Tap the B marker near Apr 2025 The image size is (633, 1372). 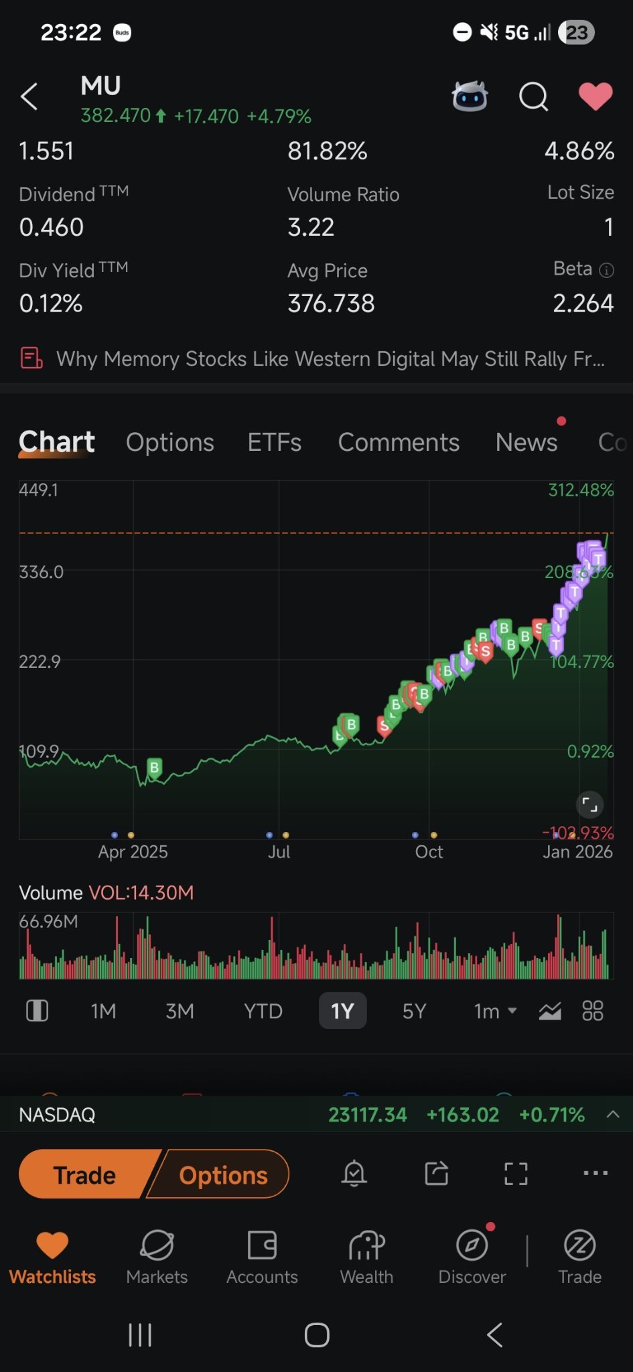click(154, 768)
